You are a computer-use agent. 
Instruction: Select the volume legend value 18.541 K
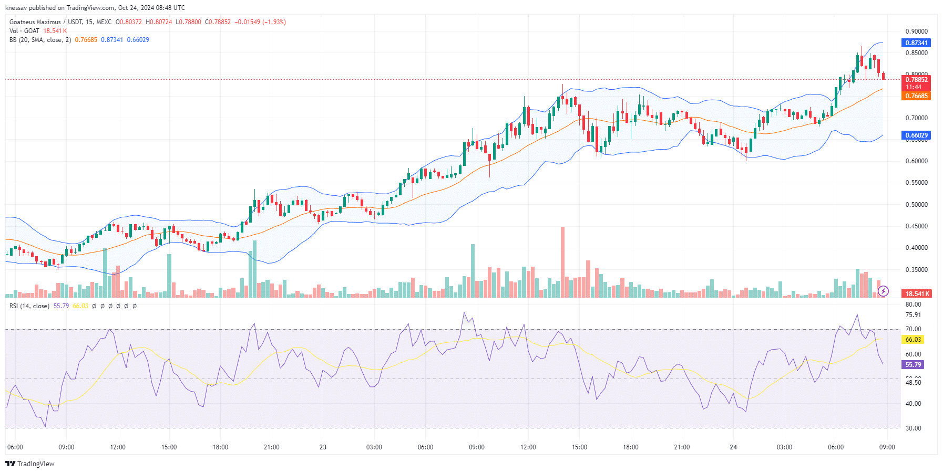55,31
